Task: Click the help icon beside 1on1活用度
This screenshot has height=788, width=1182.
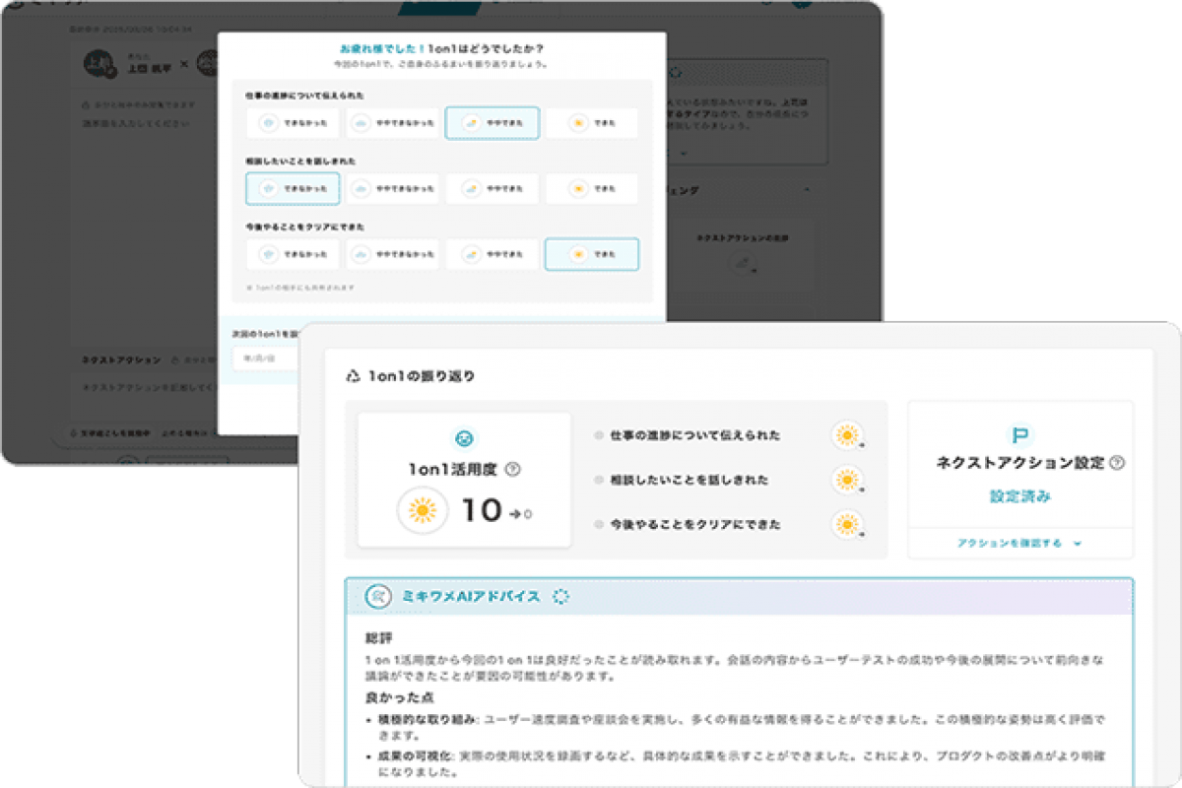Action: 512,470
